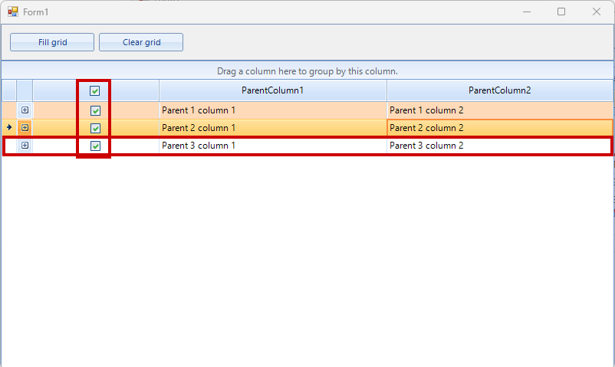Click the 'Parent 2 column 2' cell
615x367 pixels.
[x=498, y=128]
